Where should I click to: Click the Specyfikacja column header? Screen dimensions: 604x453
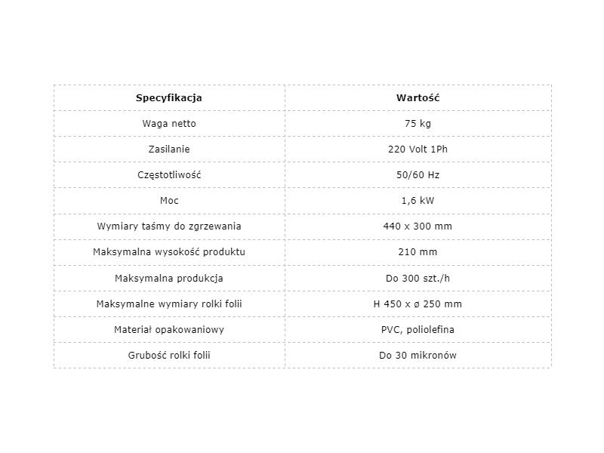coord(168,98)
